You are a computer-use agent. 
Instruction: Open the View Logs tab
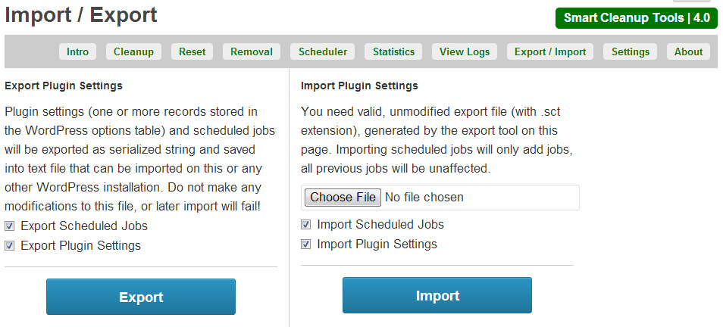coord(465,51)
